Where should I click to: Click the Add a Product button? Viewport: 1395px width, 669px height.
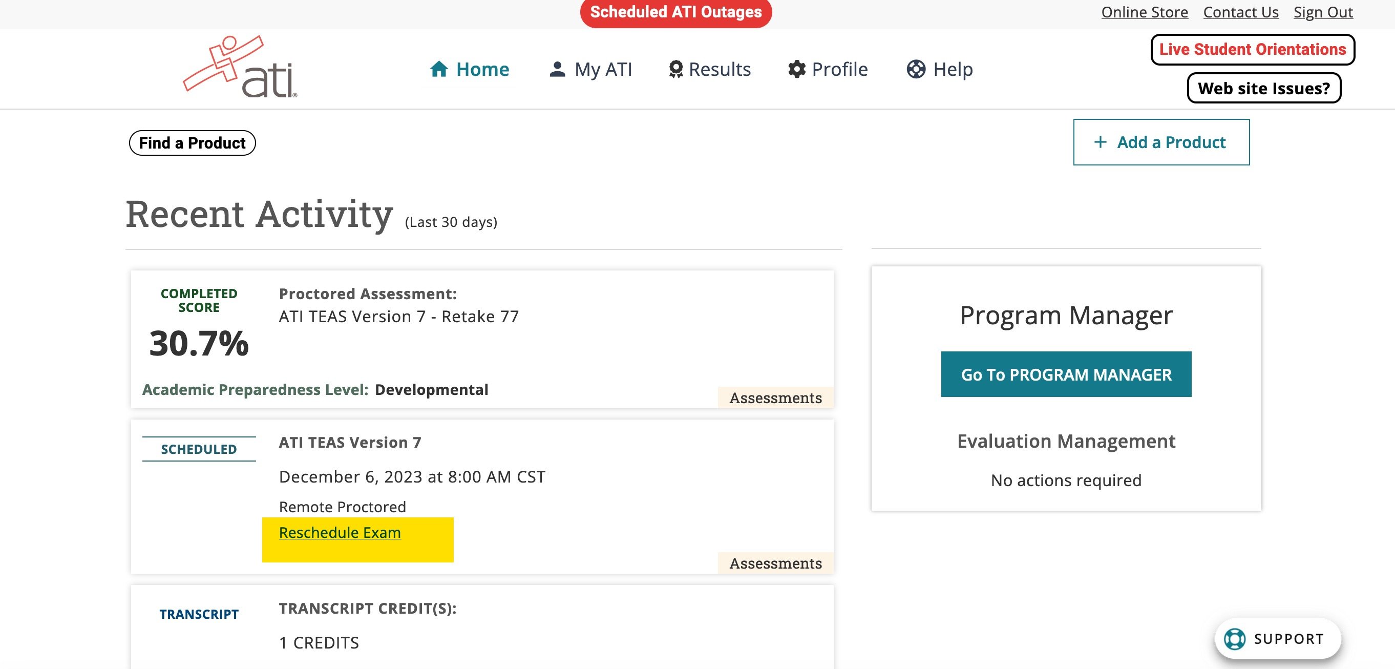[x=1161, y=142]
